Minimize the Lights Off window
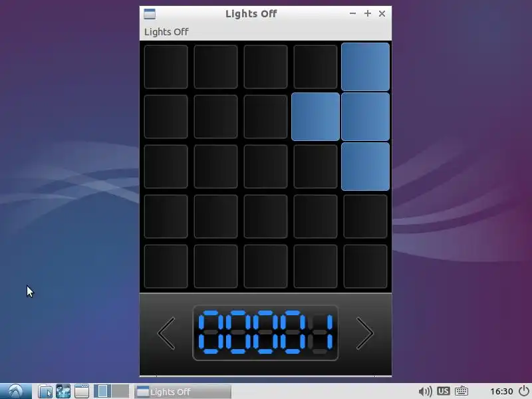Screen dimensions: 532x399 [x=353, y=13]
